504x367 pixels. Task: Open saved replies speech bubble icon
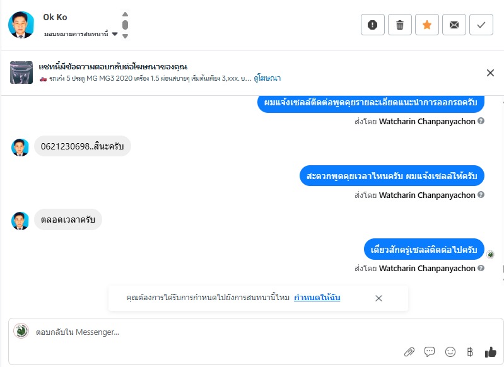pos(430,352)
